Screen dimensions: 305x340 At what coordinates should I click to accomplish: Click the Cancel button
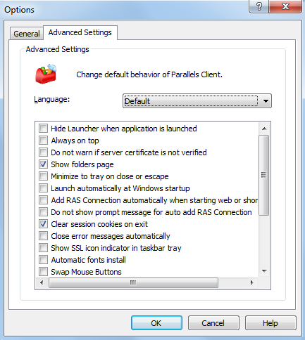(x=213, y=323)
